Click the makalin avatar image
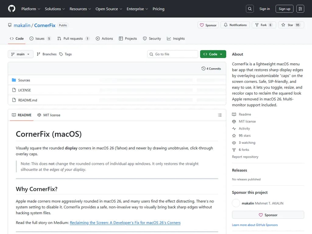This screenshot has height=234, width=312. (x=236, y=203)
